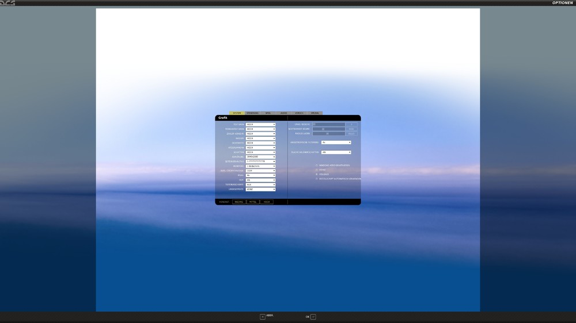Open the Schatten dropdown

(260, 152)
